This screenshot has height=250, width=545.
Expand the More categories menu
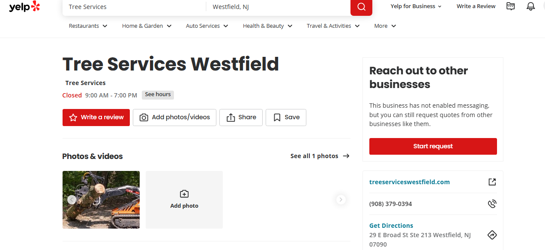[385, 26]
